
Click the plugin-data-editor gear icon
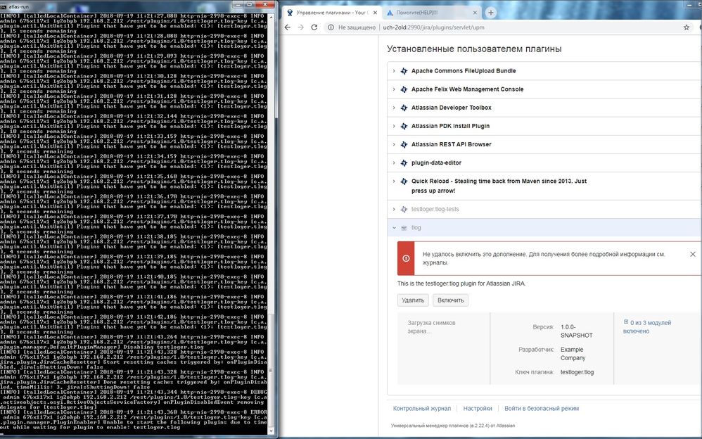point(404,163)
